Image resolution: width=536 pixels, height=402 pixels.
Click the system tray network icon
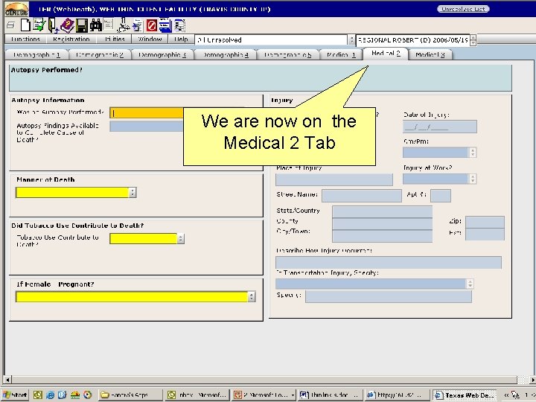coord(515,395)
